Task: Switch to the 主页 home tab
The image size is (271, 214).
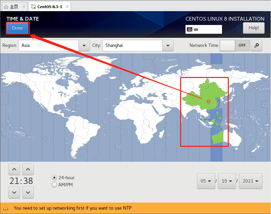Action: pos(14,7)
